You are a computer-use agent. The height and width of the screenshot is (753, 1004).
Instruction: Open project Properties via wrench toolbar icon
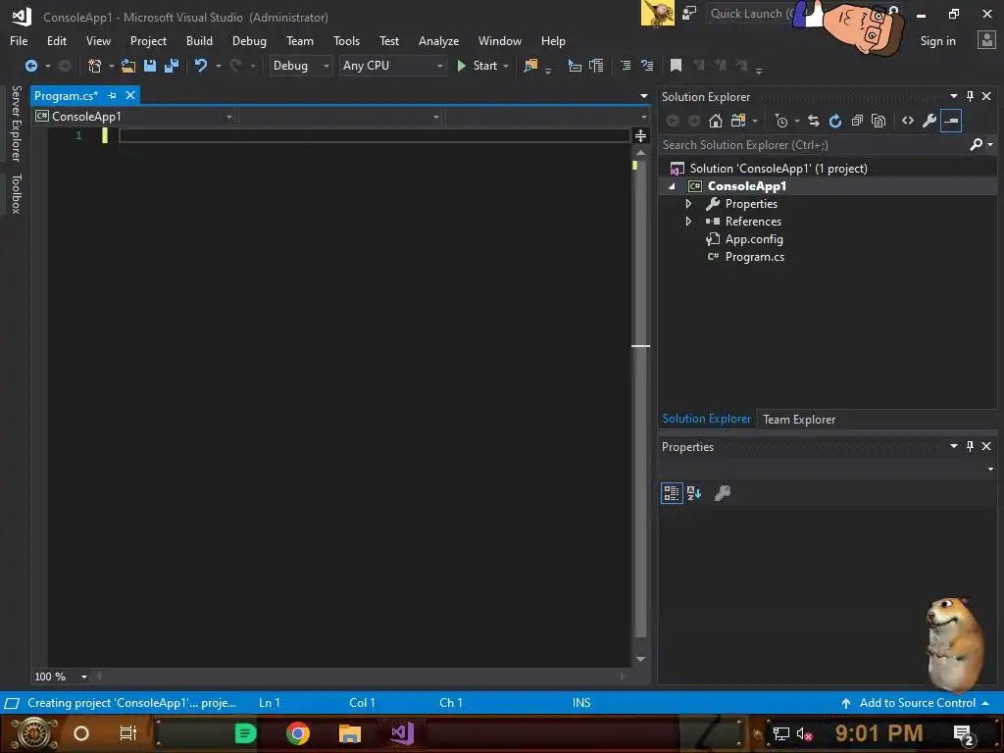click(x=929, y=121)
